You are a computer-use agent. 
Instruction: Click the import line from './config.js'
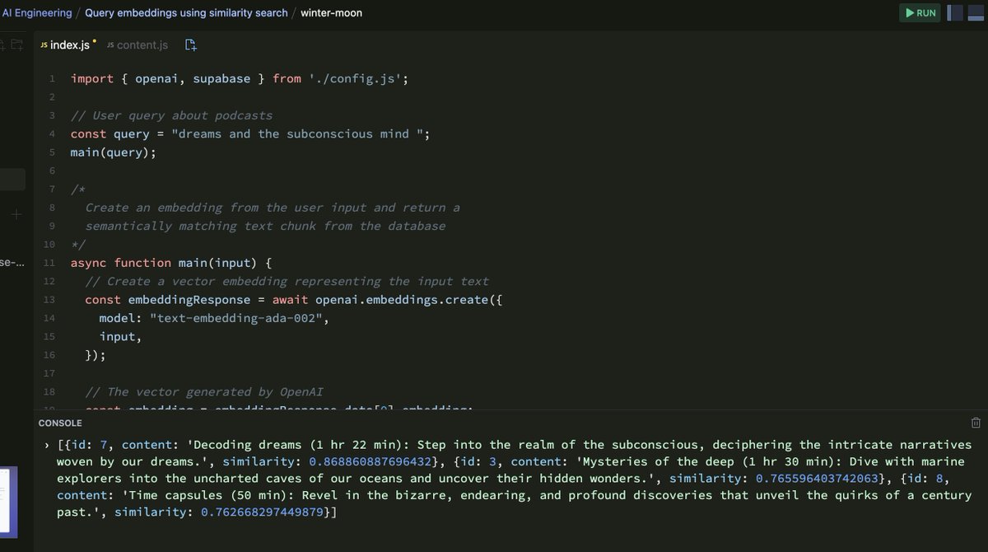coord(240,78)
